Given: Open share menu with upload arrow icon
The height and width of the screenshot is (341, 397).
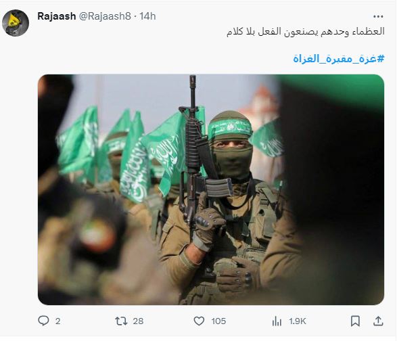Looking at the screenshot, I should [378, 321].
